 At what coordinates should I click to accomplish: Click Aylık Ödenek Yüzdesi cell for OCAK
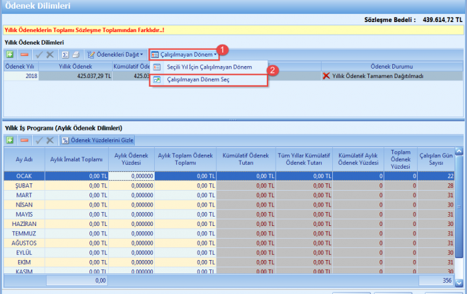131,176
